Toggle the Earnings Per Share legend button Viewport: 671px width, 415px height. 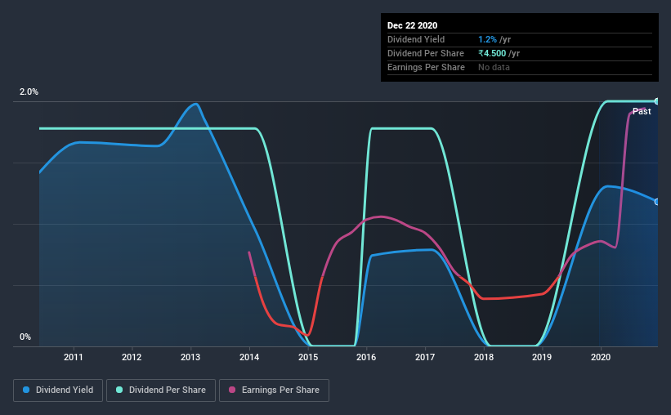click(x=274, y=390)
